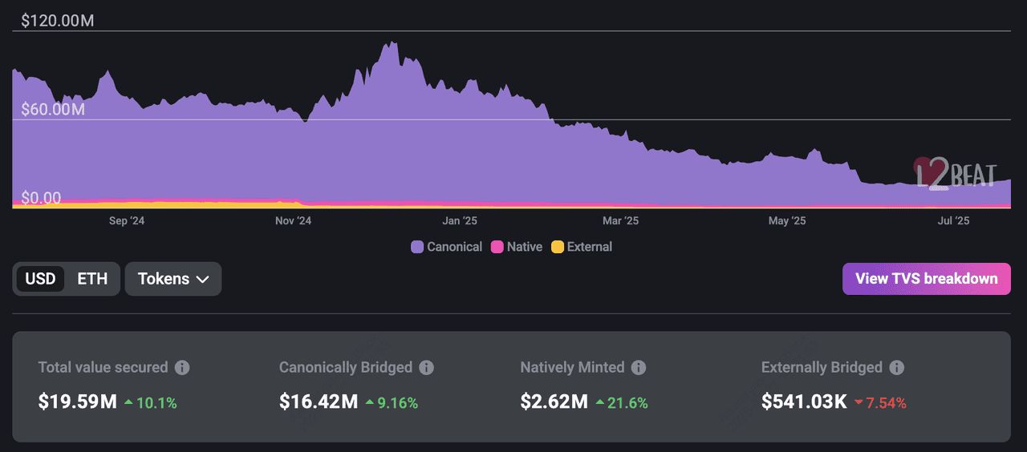The image size is (1027, 452).
Task: Toggle External series in legend
Action: (x=582, y=247)
